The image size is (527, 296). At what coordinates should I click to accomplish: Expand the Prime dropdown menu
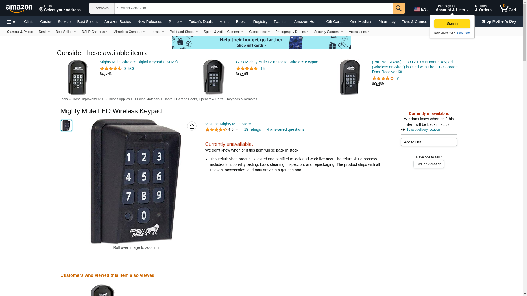click(175, 22)
